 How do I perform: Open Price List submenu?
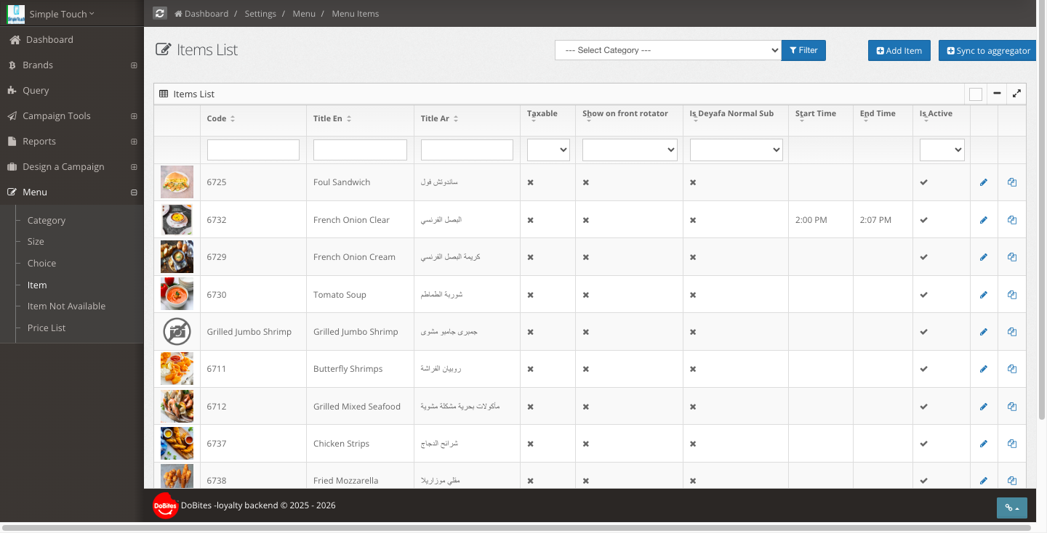[47, 328]
